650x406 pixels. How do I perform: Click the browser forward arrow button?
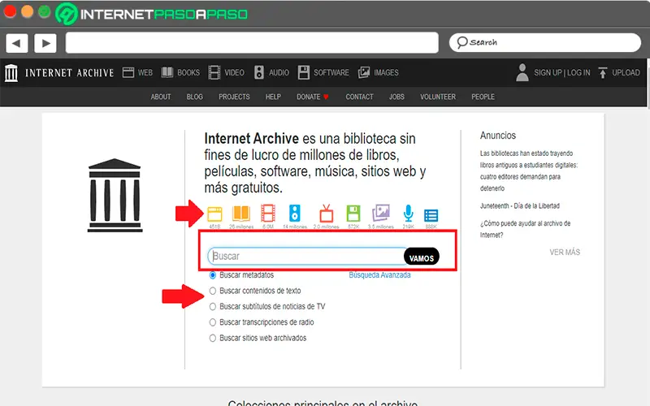[45, 43]
